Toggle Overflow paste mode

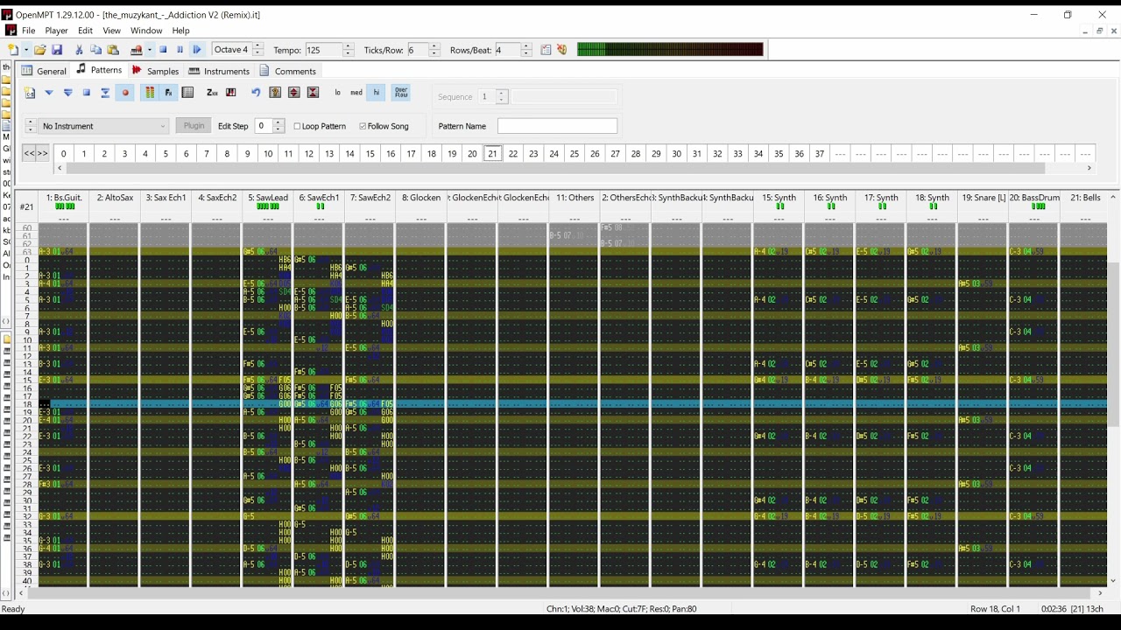[401, 93]
